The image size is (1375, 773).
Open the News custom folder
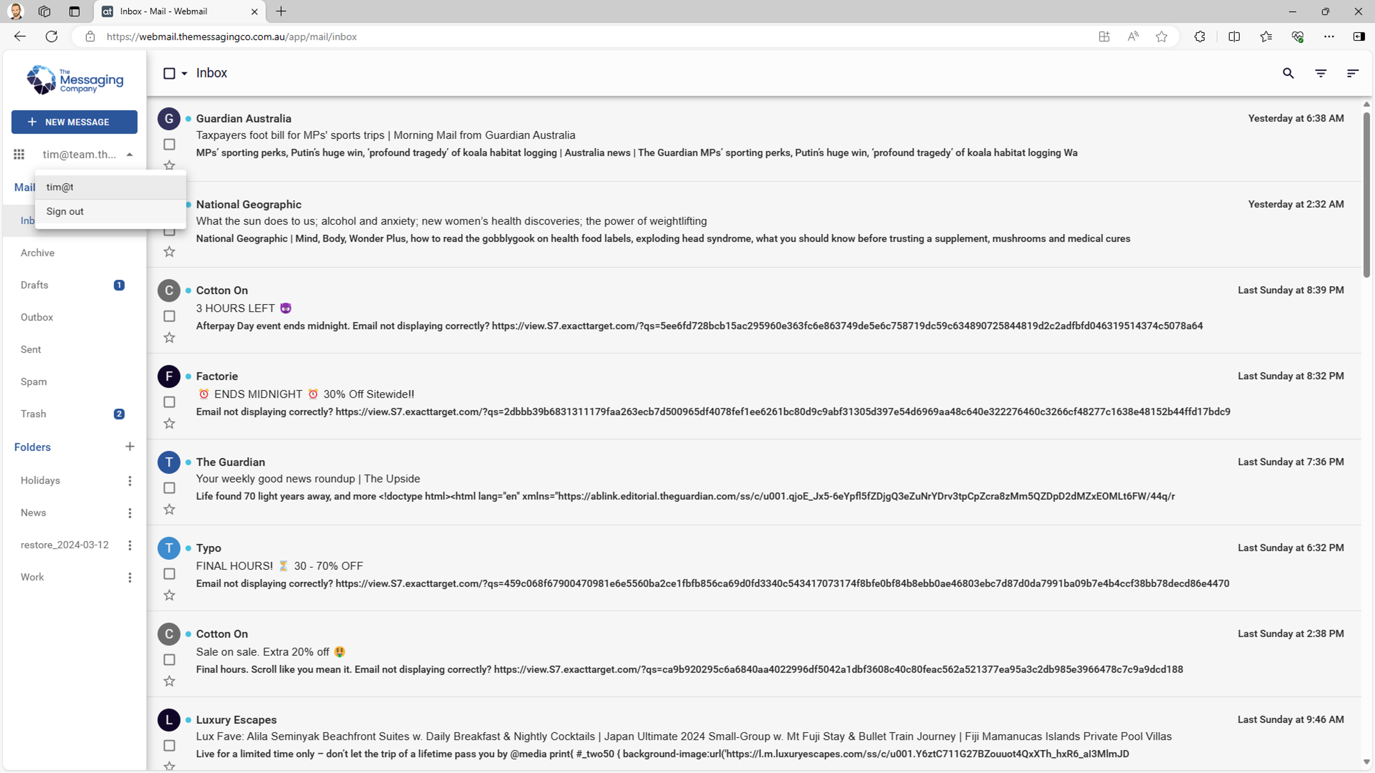(33, 512)
